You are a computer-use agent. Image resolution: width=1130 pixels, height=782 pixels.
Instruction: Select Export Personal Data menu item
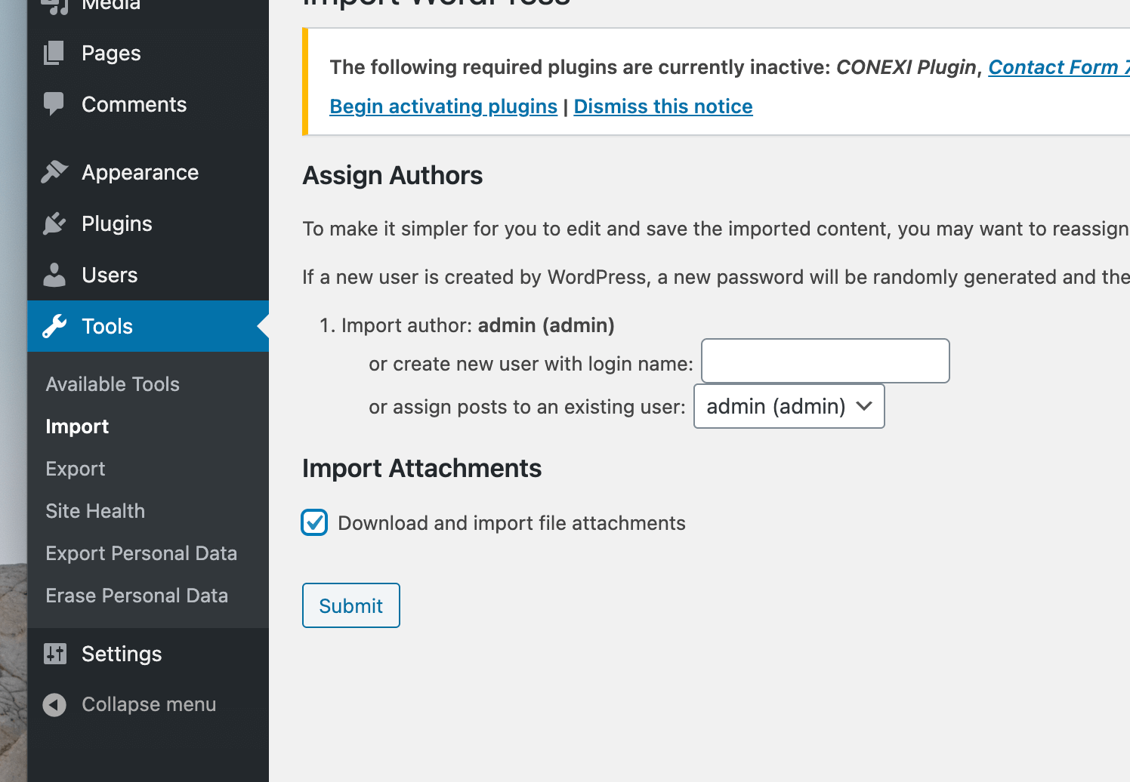(x=141, y=553)
